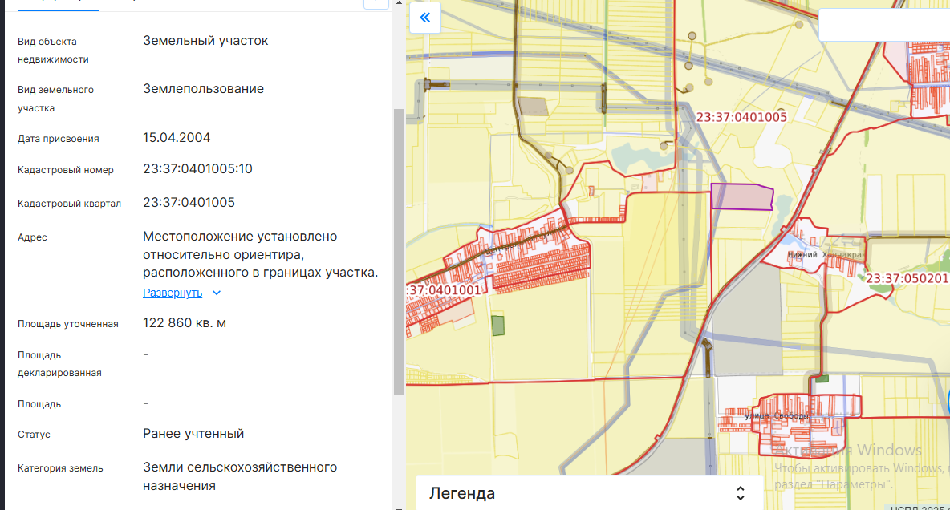
Task: Click the gray-brown parcel in the map's upper left
Action: (x=531, y=107)
